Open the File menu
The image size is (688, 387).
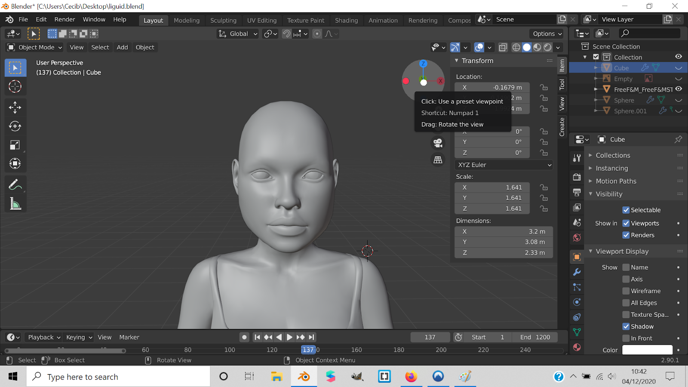[23, 19]
